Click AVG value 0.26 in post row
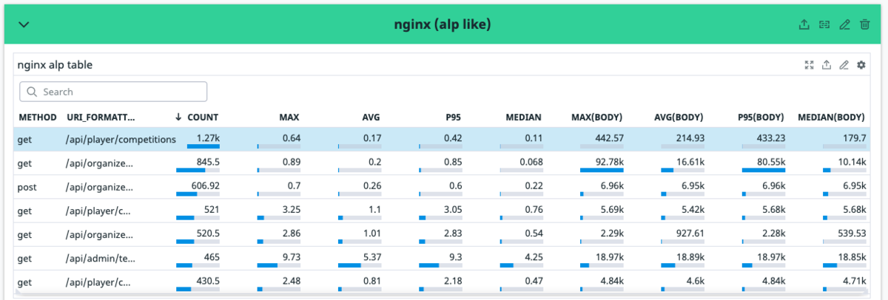Viewport: 888px width, 300px height. tap(371, 186)
